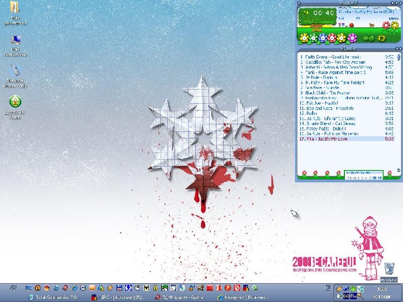Click the green round icon in system tray
Screen dimensions: 403x302
(x=354, y=289)
